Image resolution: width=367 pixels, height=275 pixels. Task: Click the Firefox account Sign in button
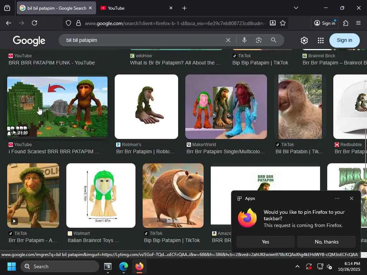tap(325, 23)
